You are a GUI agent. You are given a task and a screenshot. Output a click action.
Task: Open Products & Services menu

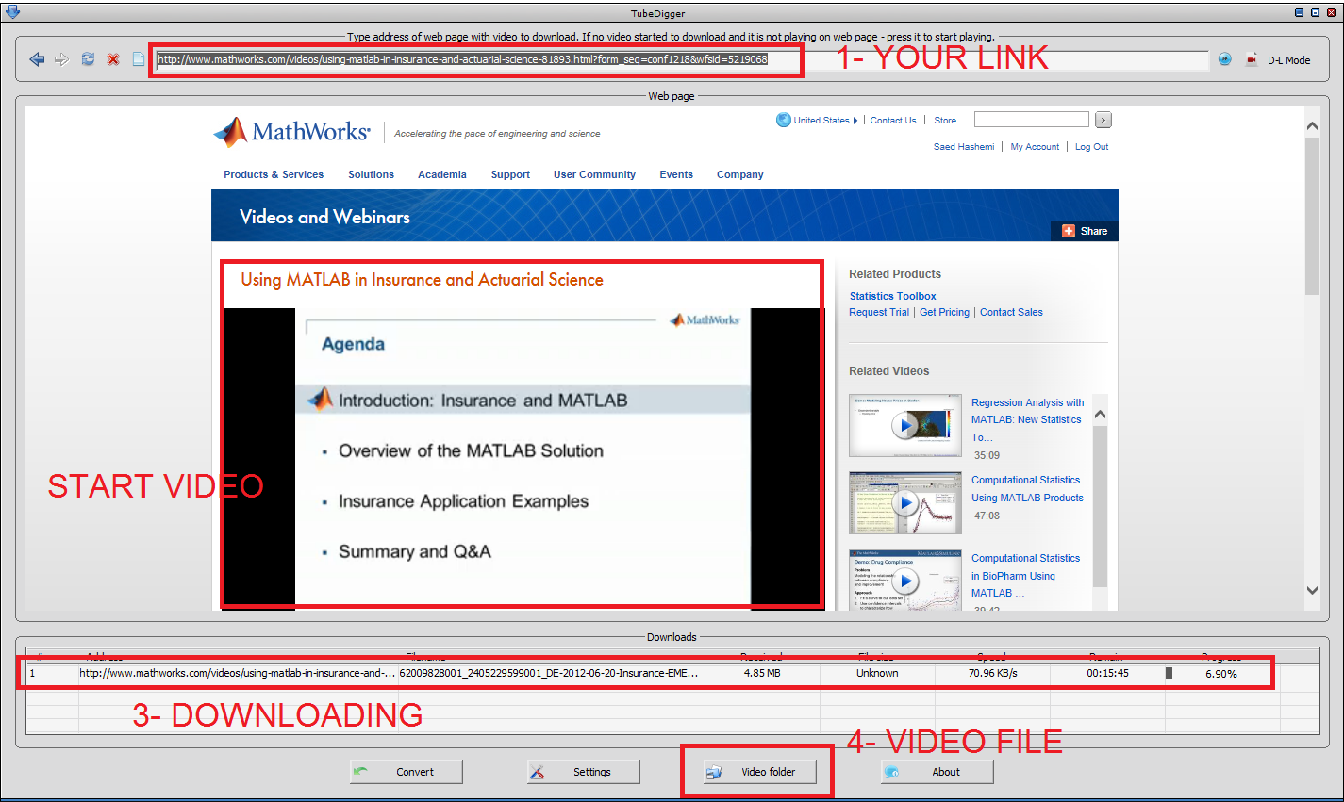tap(274, 174)
